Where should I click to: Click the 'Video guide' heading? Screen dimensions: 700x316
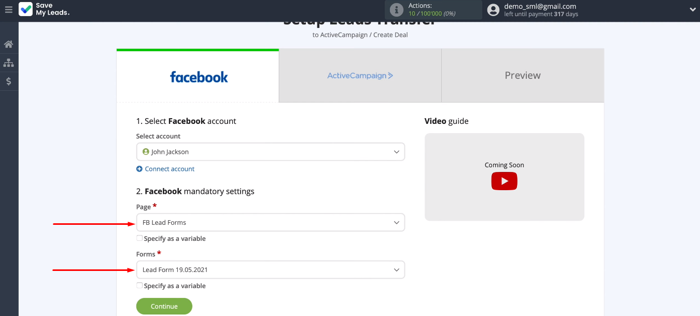(446, 121)
